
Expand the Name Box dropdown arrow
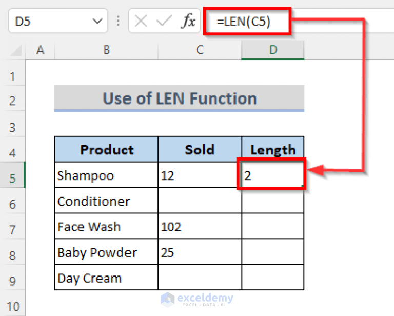pos(97,21)
